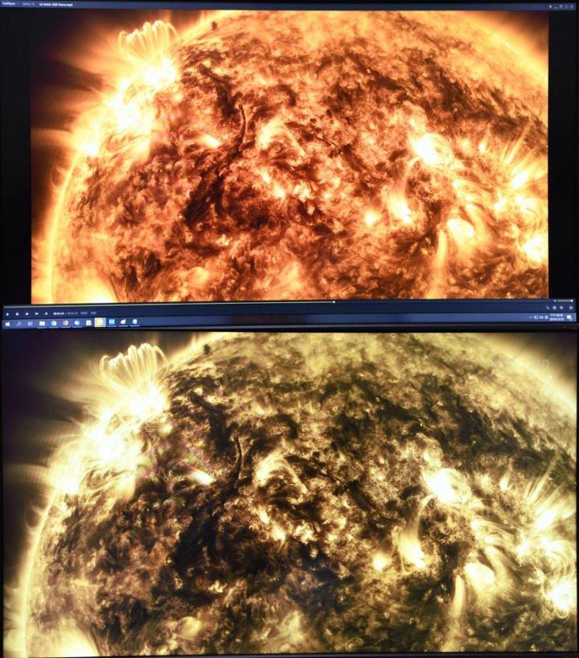Click the HEVC video codec label

click(84, 313)
